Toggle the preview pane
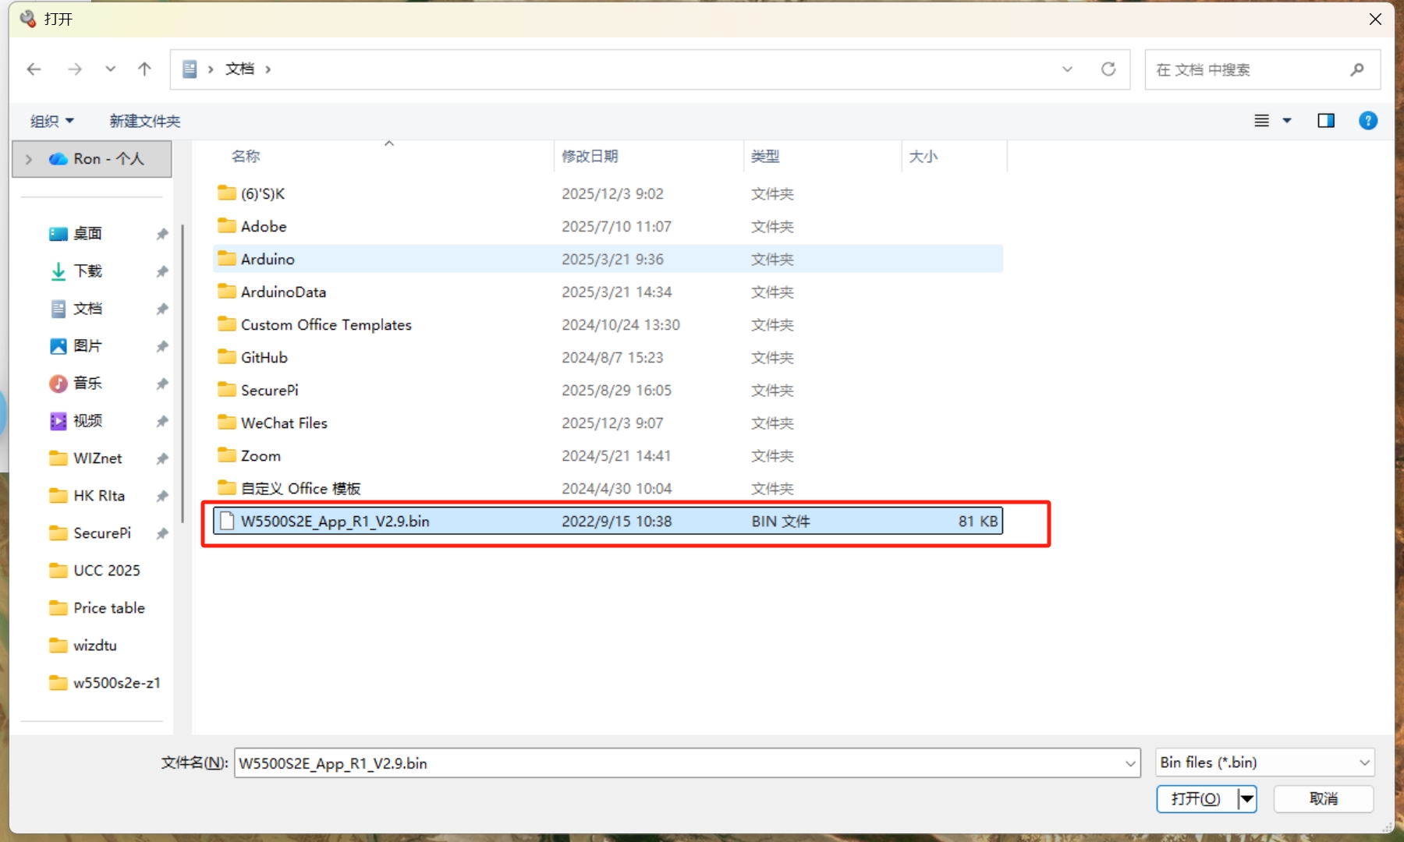 [1325, 121]
